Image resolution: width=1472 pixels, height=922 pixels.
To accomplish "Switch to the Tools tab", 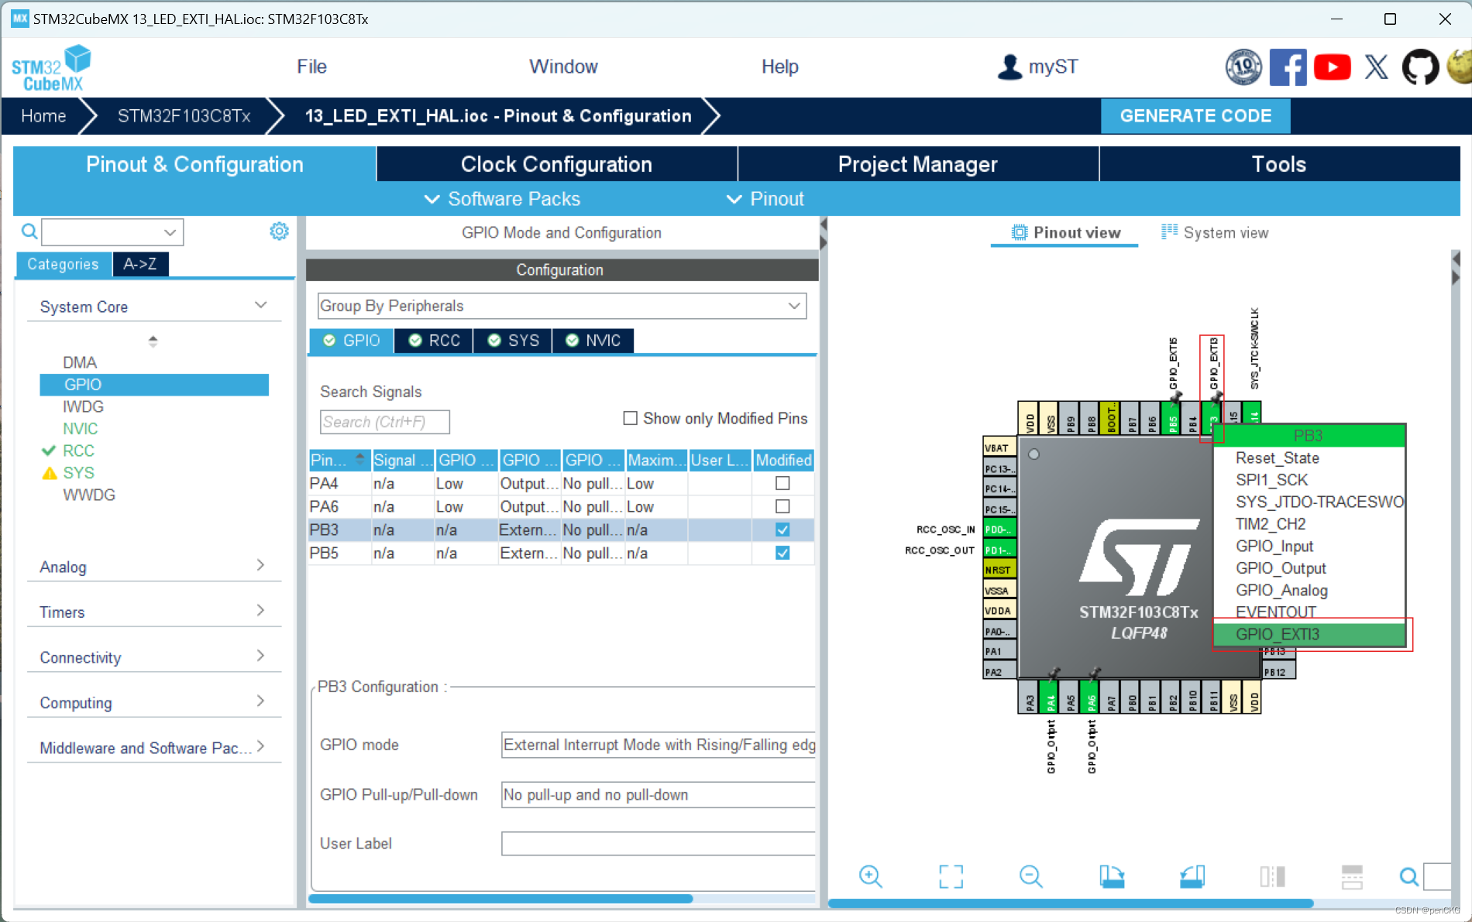I will [x=1279, y=164].
